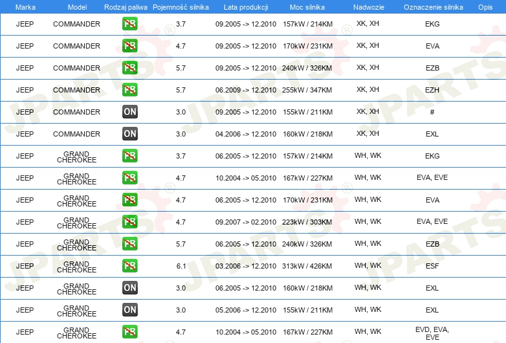Click 4.7 capacity in the 223kW row
Image resolution: width=506 pixels, height=343 pixels.
point(181,222)
